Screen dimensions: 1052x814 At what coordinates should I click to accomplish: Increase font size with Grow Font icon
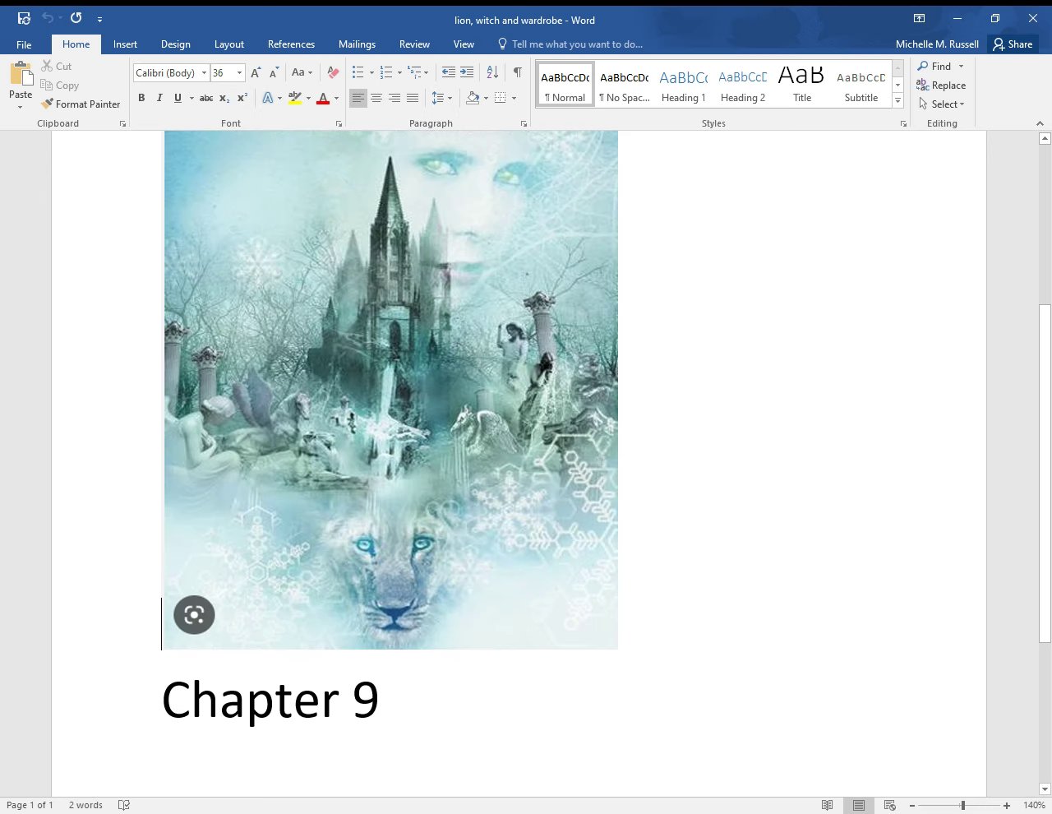tap(256, 73)
